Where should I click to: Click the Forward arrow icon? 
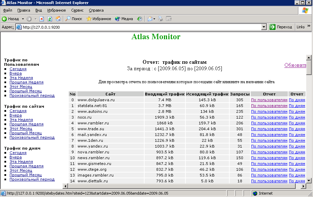pos(29,19)
